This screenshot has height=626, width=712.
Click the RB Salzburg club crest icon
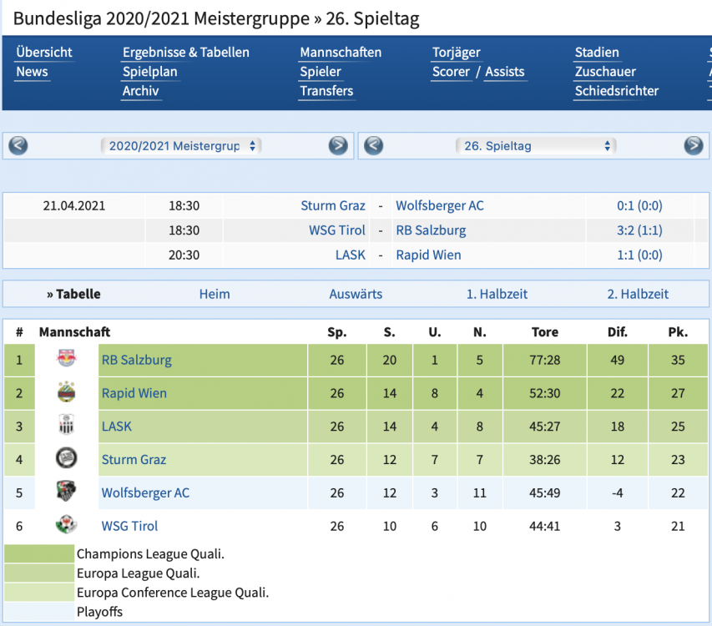66,360
